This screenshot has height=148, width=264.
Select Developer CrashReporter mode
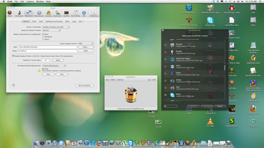[x=43, y=36]
